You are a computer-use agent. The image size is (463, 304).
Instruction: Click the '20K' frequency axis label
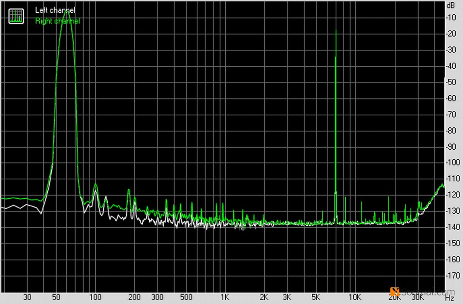point(394,298)
